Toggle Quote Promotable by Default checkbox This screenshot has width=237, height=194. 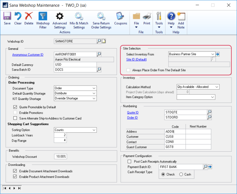click(x=15, y=107)
